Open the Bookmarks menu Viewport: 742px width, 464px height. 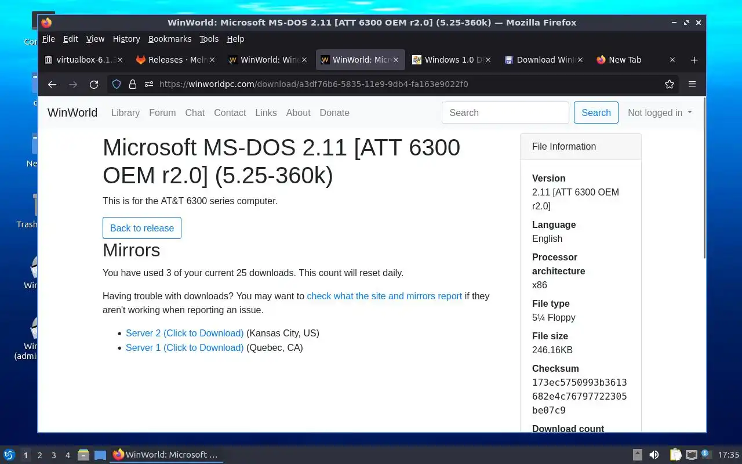tap(170, 39)
